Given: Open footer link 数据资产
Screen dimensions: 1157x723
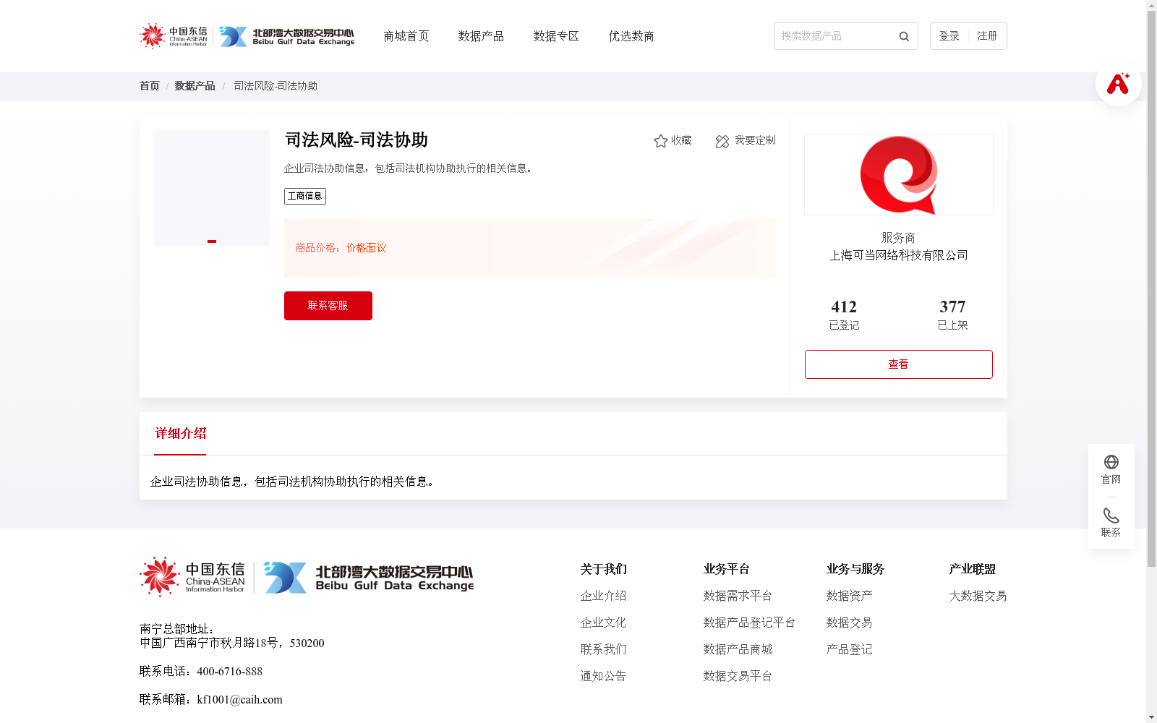Looking at the screenshot, I should 849,596.
